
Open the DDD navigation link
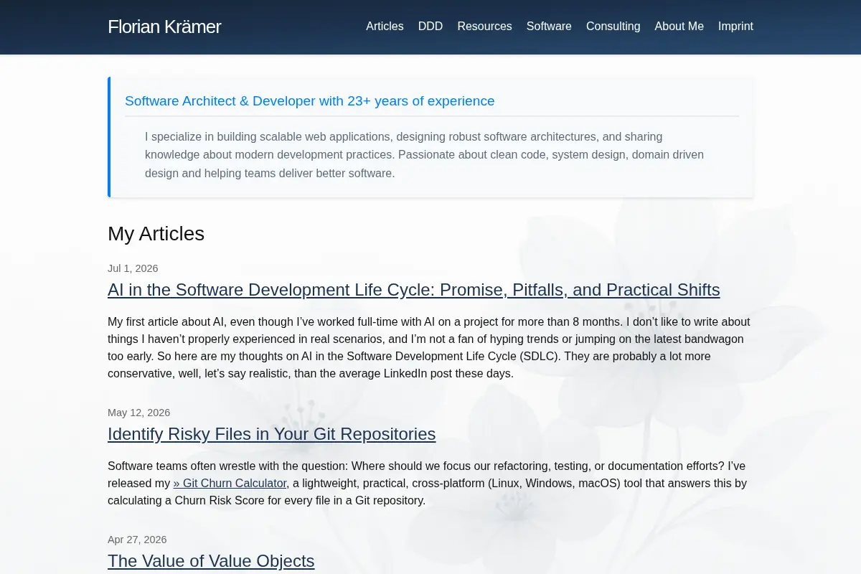pos(430,27)
